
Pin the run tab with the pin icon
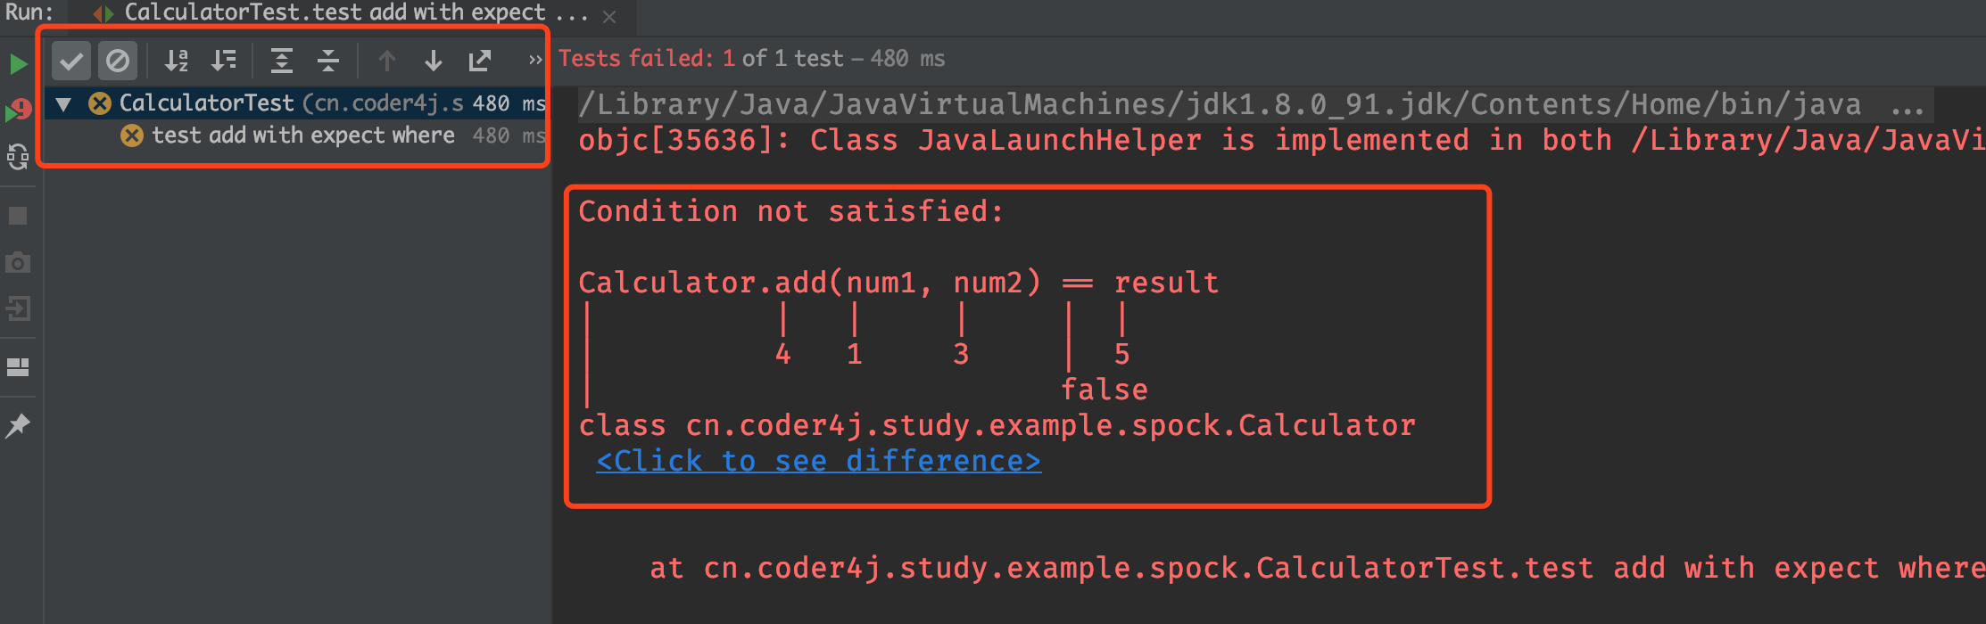pos(18,425)
